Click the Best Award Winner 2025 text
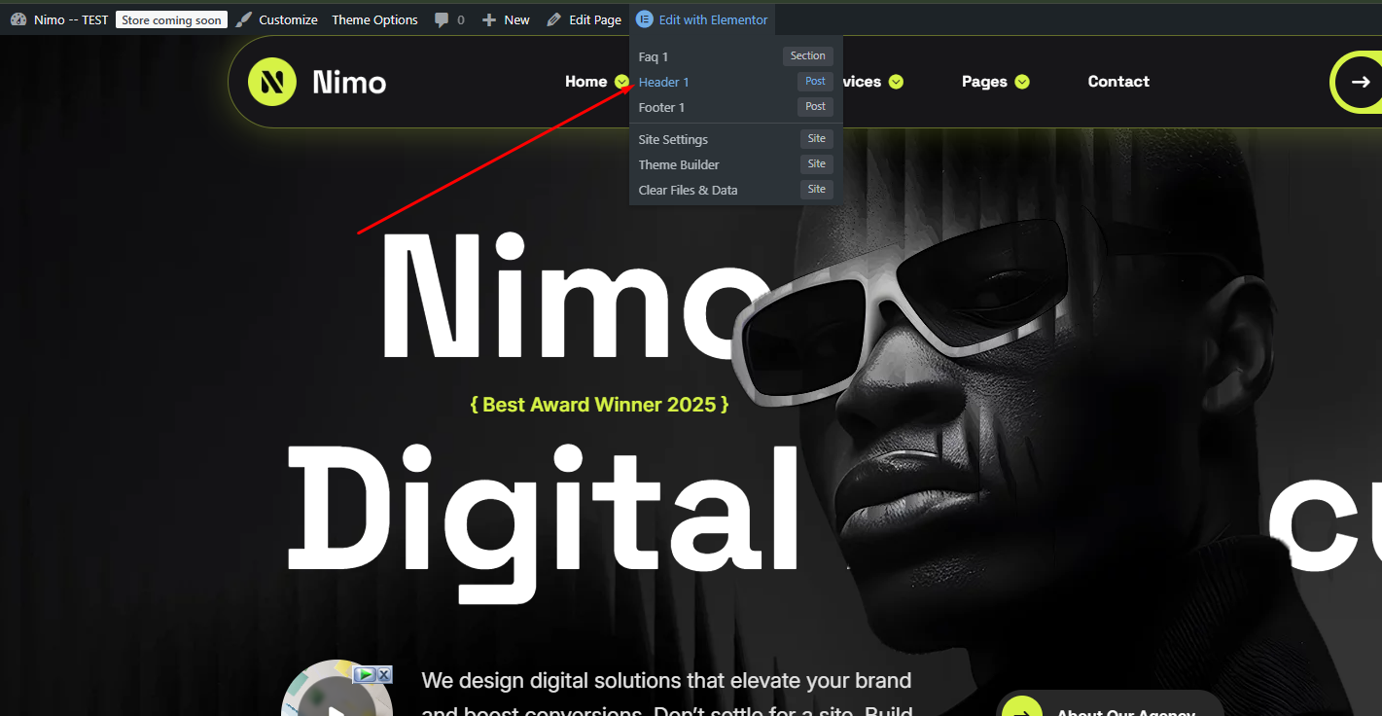 tap(599, 405)
